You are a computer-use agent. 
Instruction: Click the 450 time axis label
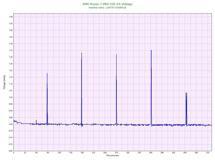pyautogui.click(x=185, y=153)
